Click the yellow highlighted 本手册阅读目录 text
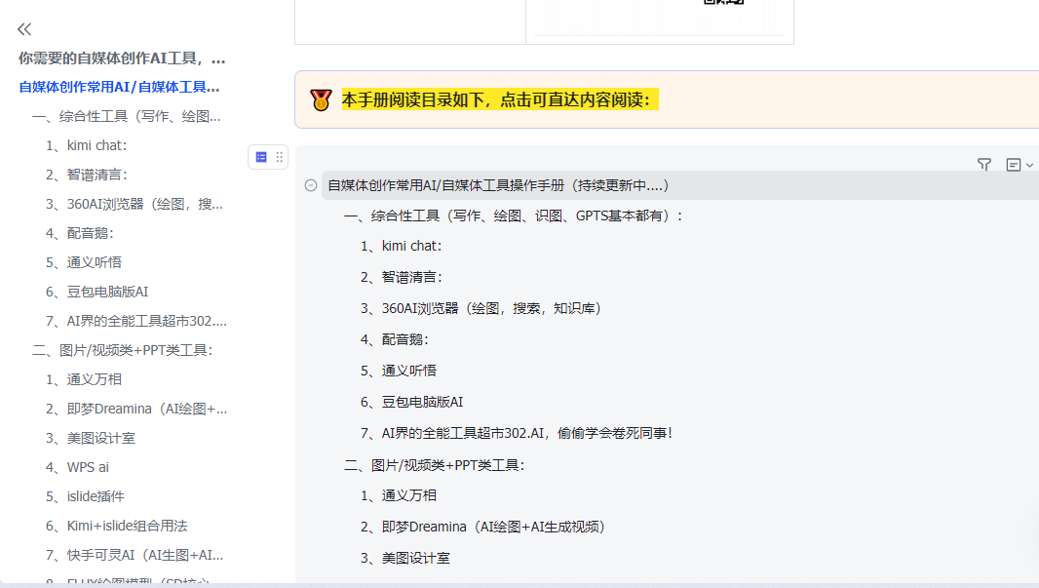 pos(500,99)
